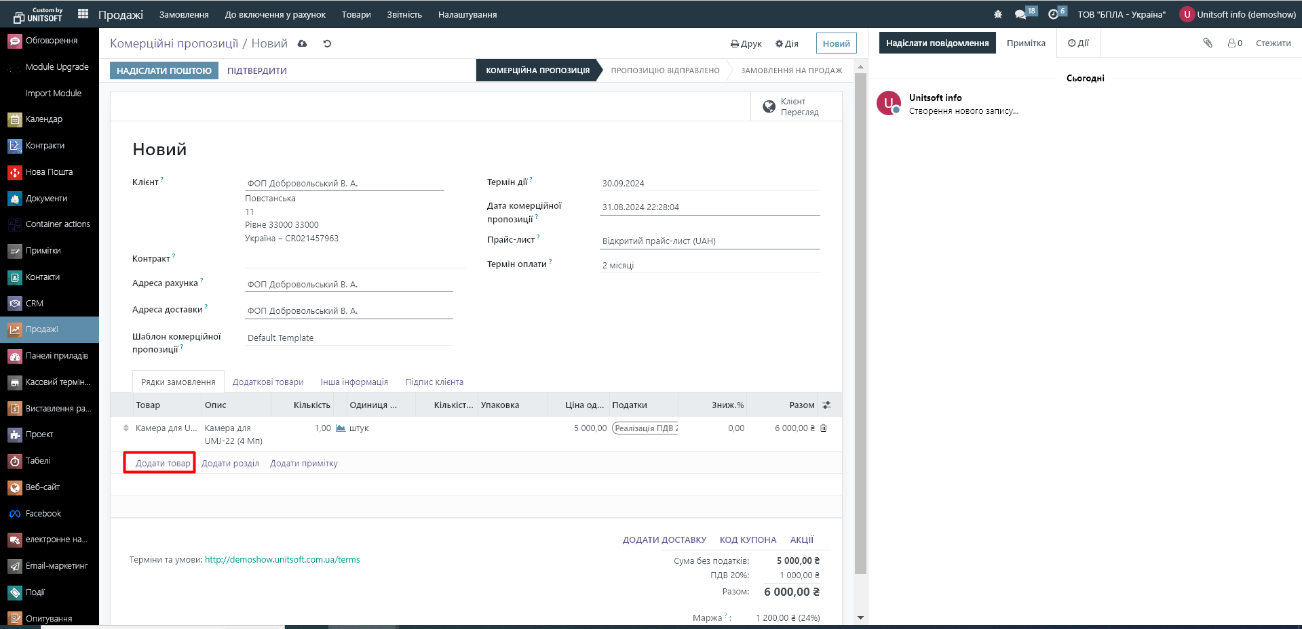Click the paperclip attachments icon
The image size is (1302, 629).
tap(1208, 43)
